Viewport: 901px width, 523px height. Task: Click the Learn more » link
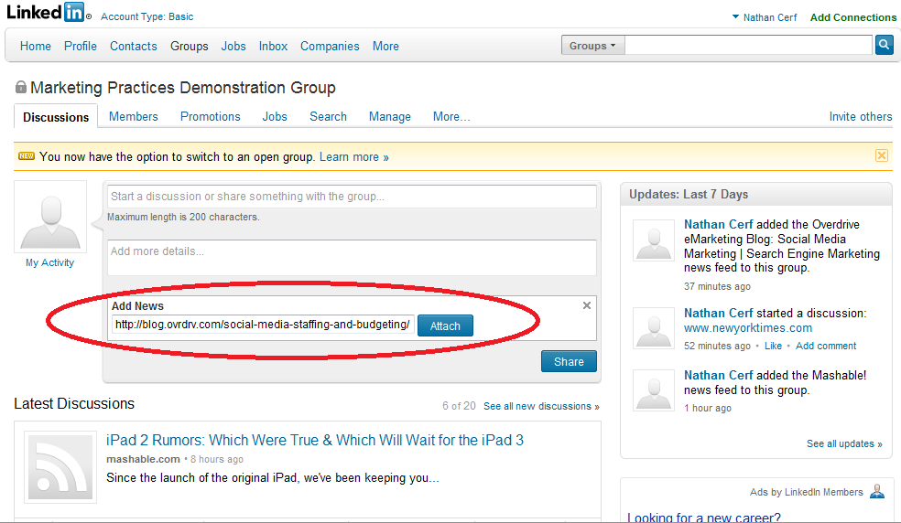(x=354, y=156)
